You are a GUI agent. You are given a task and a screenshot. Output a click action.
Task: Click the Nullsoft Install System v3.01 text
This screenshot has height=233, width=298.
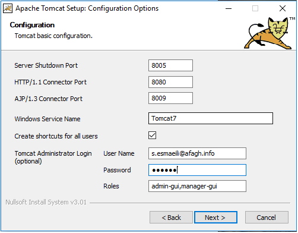(x=46, y=202)
